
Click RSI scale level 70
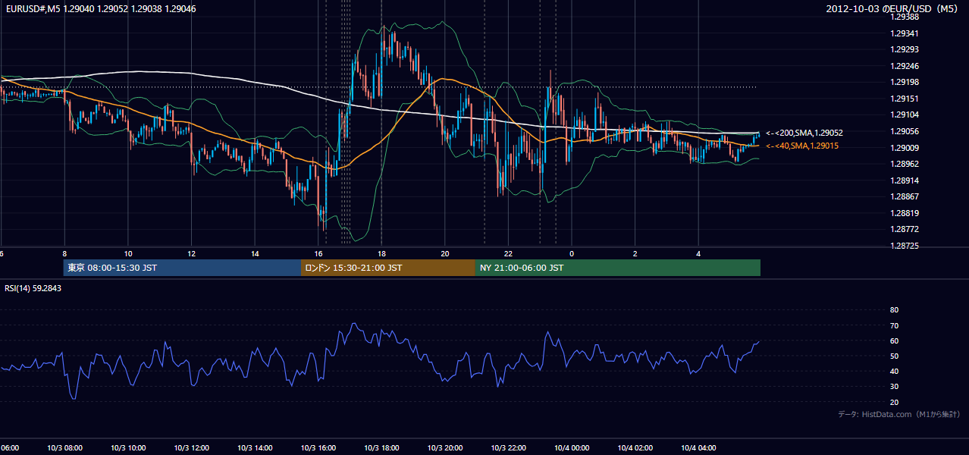tap(894, 325)
